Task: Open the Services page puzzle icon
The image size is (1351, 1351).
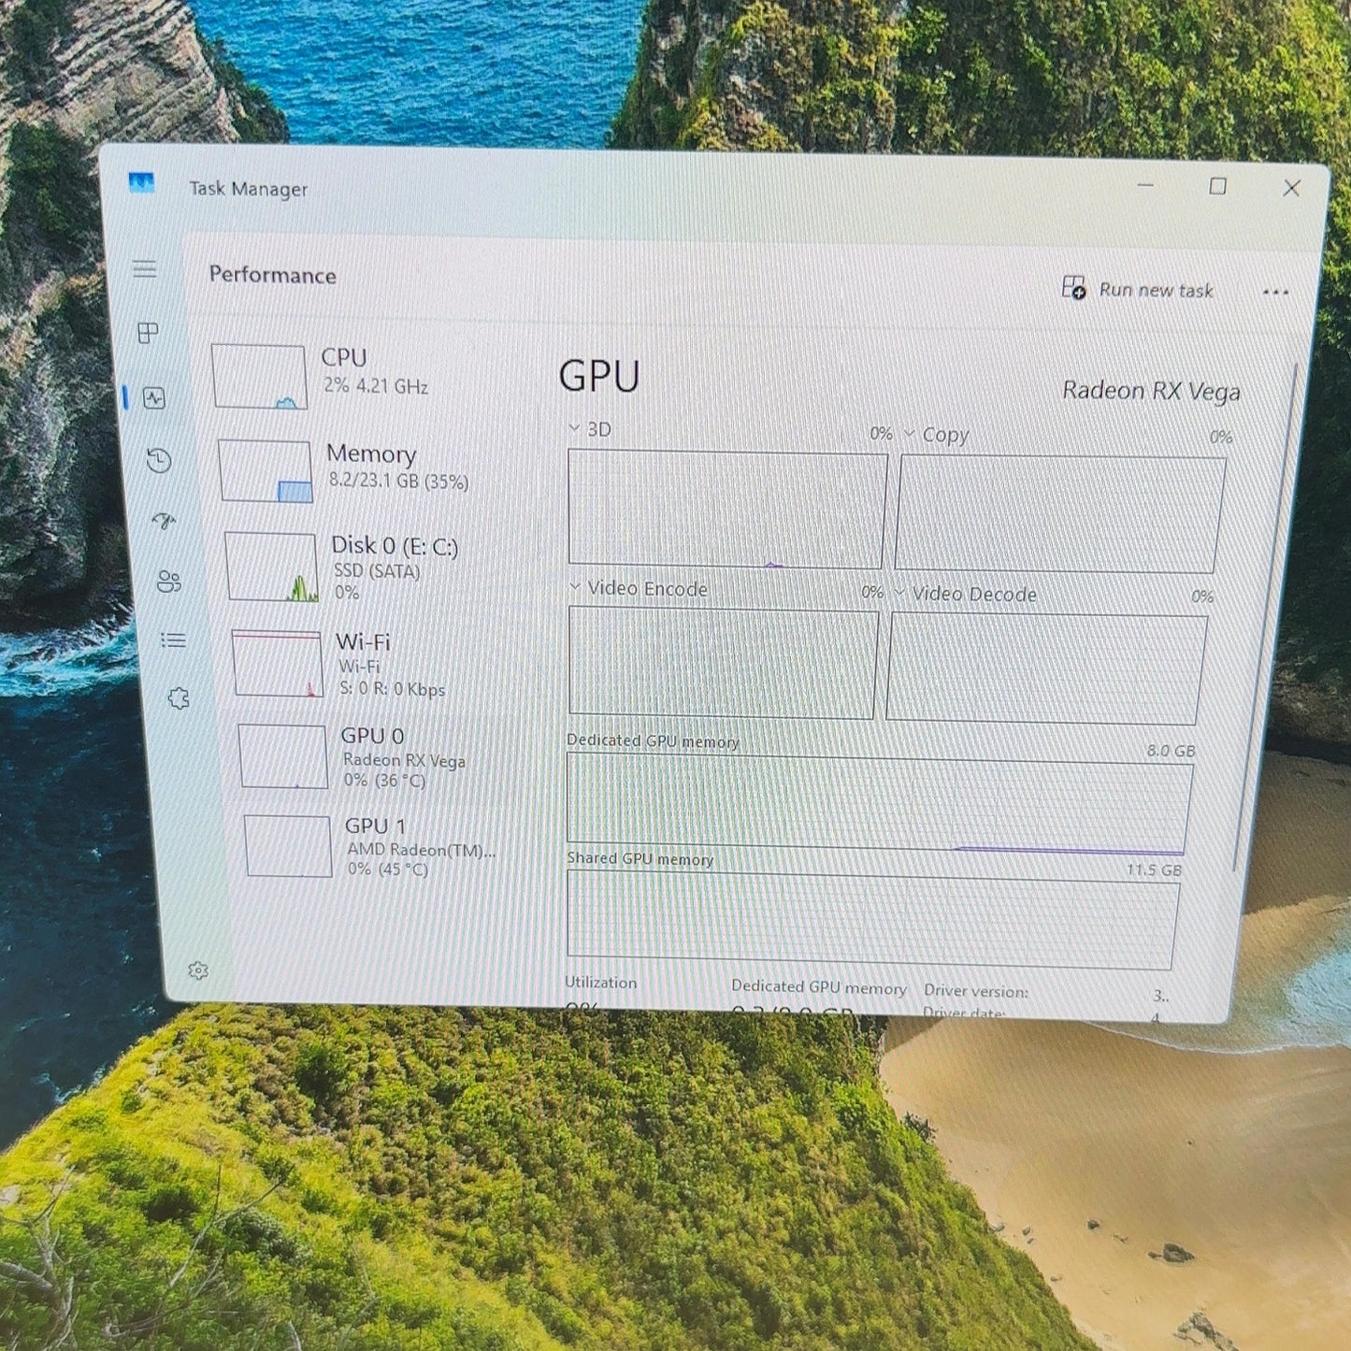Action: pos(179,698)
